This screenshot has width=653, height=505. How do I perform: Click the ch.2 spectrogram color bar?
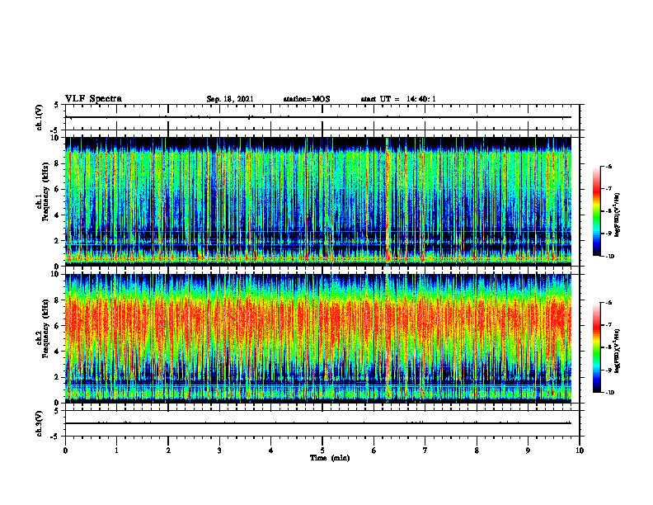pyautogui.click(x=597, y=347)
